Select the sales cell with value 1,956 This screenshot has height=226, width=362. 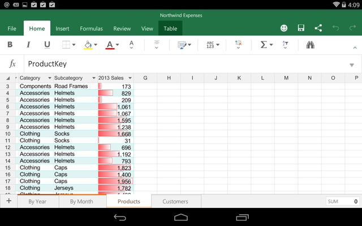pyautogui.click(x=115, y=181)
